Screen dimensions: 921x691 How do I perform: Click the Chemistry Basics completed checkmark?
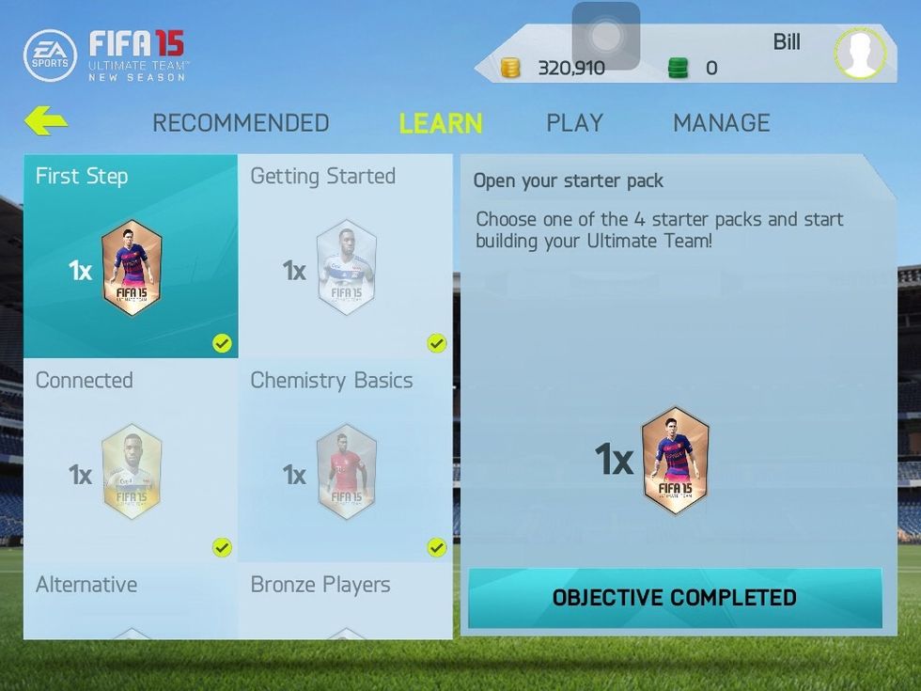[x=436, y=547]
